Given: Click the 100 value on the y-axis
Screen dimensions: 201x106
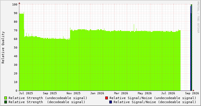Looking at the screenshot, I should tap(15, 5).
